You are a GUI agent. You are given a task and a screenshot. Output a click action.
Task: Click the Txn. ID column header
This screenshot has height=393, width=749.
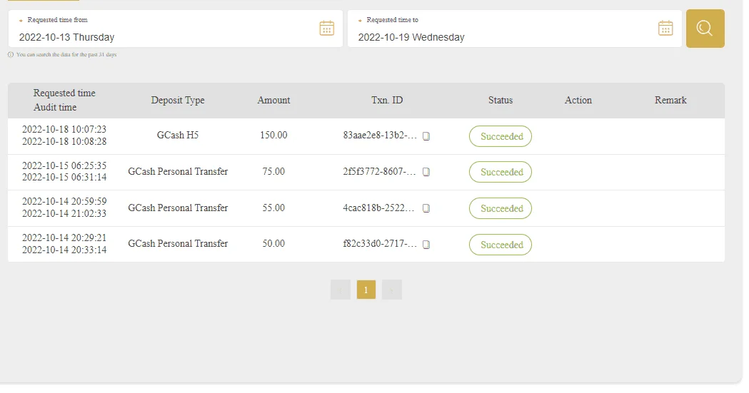click(x=387, y=100)
